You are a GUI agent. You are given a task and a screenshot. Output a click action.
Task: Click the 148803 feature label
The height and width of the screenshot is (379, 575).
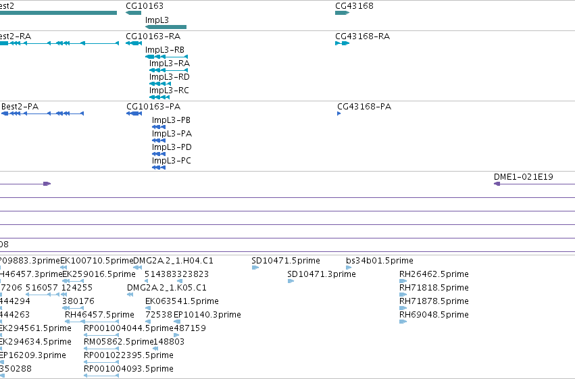pos(169,342)
